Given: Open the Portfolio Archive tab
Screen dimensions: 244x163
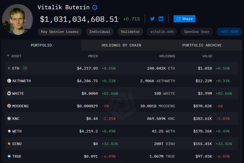Looking at the screenshot, I should [x=202, y=45].
